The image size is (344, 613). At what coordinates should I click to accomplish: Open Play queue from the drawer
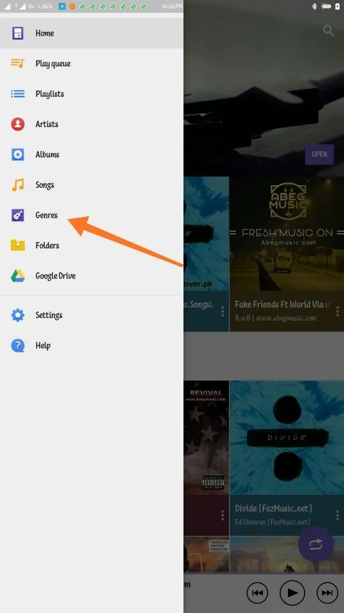tap(92, 63)
